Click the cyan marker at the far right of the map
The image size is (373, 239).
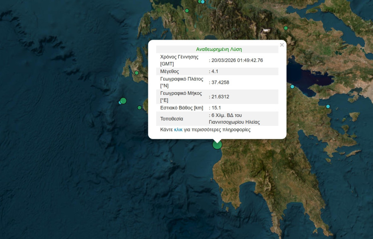pos(328,107)
